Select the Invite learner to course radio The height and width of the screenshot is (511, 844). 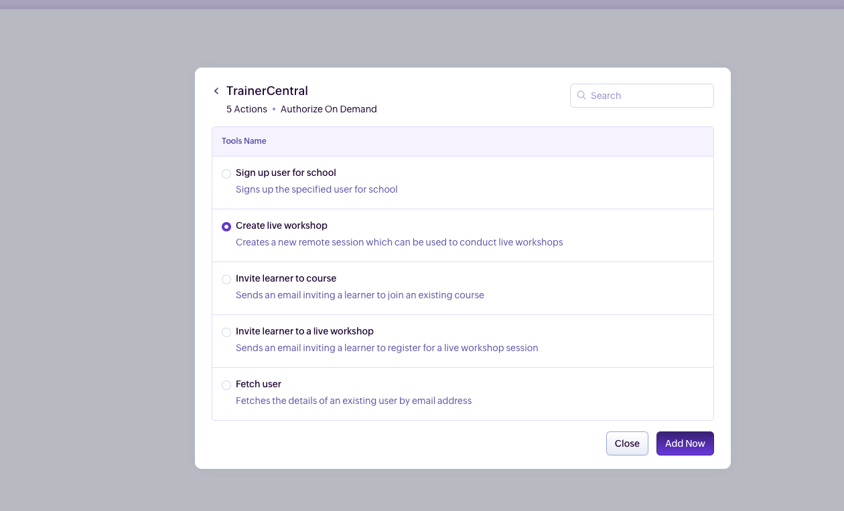click(x=226, y=280)
